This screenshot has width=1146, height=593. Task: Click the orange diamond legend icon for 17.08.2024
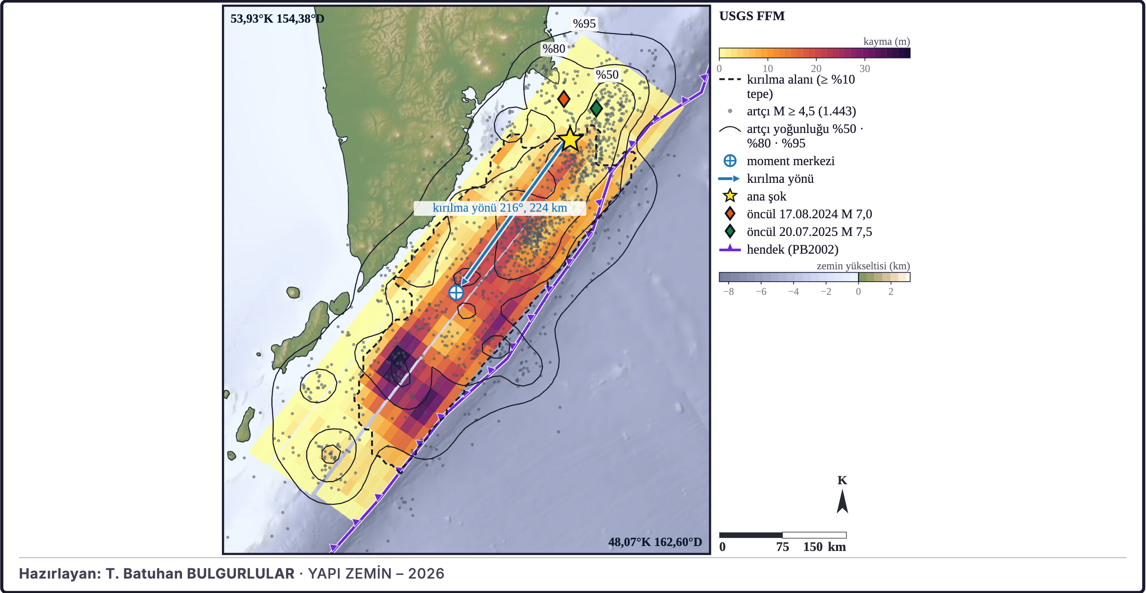pyautogui.click(x=729, y=214)
